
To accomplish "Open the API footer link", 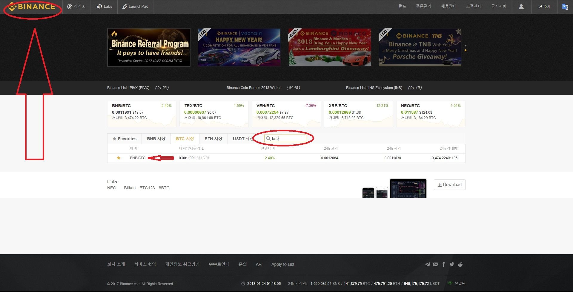I will [x=259, y=264].
